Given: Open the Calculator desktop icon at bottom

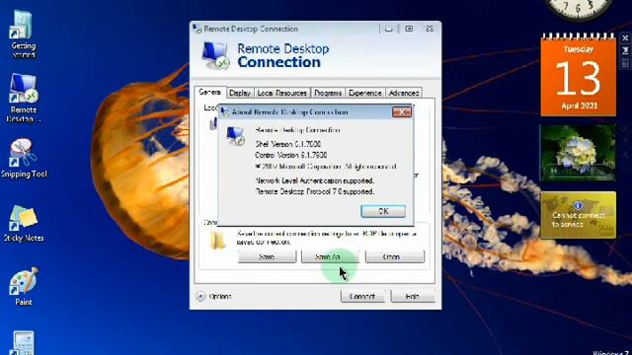Looking at the screenshot, I should (22, 343).
